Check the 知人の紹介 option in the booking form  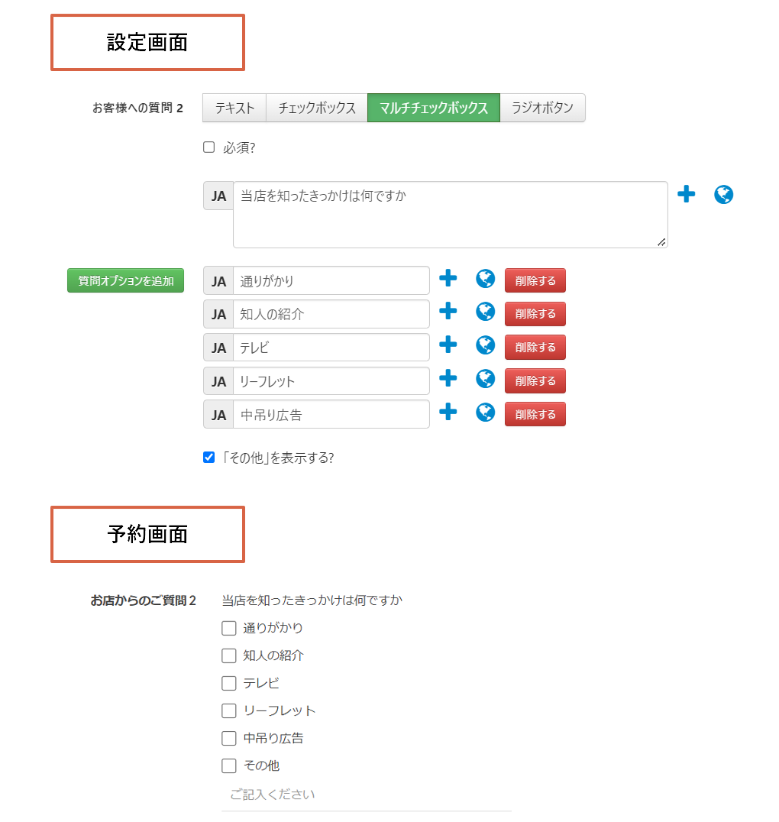coord(229,655)
